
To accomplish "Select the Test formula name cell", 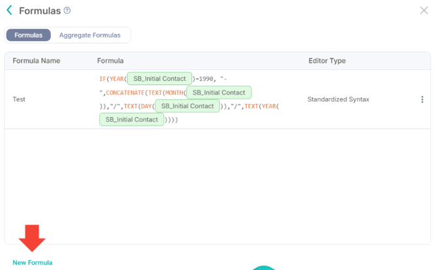I will [x=19, y=99].
